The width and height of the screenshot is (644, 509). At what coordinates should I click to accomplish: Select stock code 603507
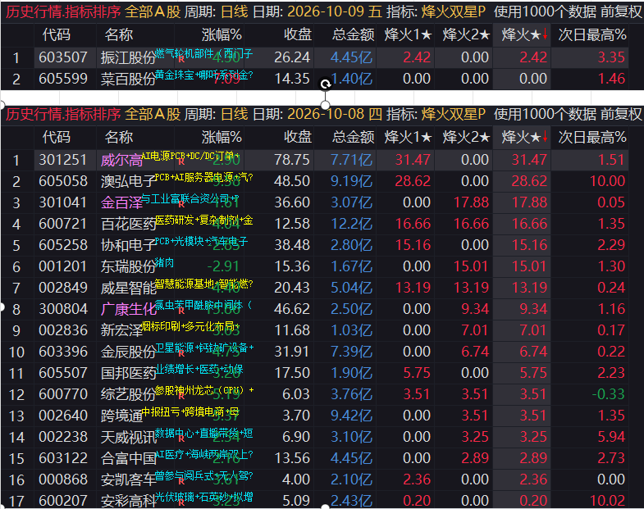click(63, 57)
